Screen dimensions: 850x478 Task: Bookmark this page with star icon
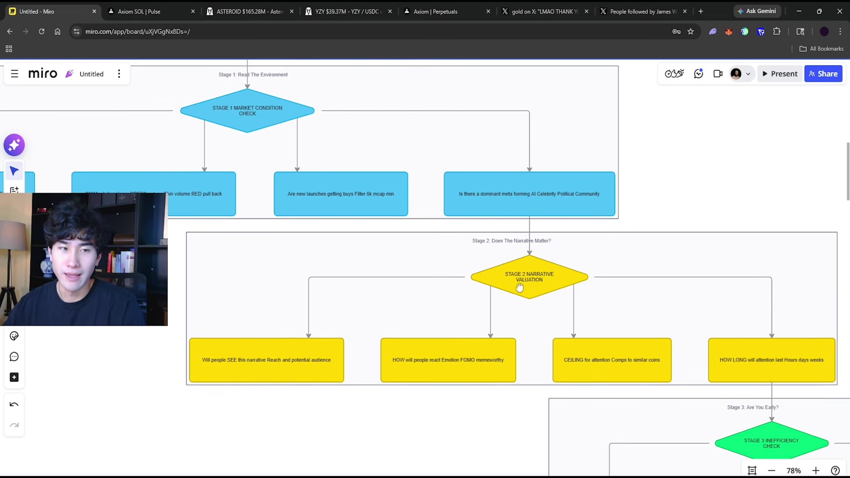point(691,31)
